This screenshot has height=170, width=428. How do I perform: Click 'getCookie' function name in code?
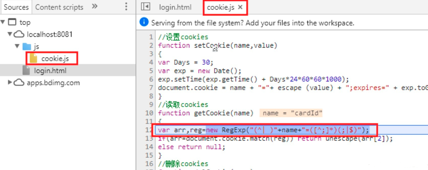[212, 113]
